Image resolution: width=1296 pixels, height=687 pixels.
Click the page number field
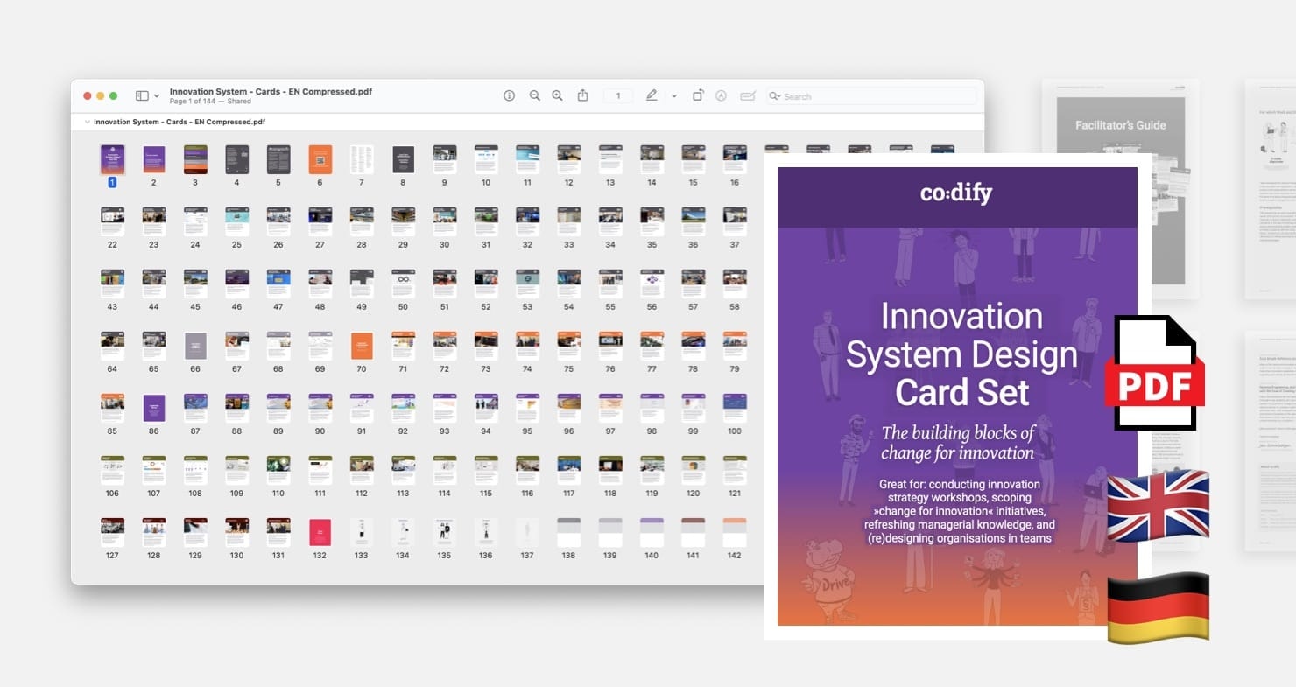tap(618, 96)
